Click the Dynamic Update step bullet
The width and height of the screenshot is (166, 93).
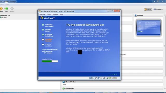tap(43, 30)
